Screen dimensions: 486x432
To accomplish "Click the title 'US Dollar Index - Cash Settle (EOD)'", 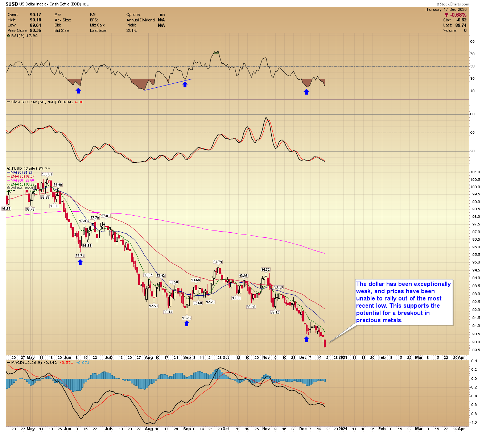I will point(51,4).
